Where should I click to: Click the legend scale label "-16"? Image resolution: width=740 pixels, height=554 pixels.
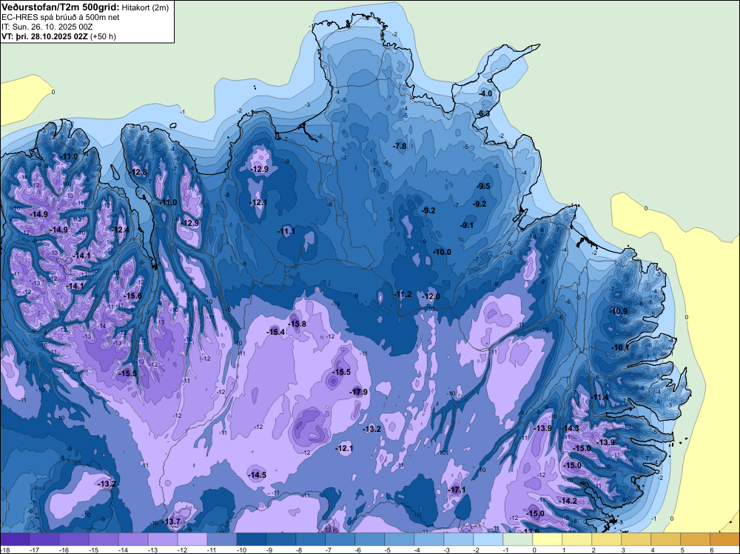pyautogui.click(x=64, y=550)
